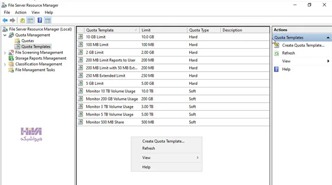Image resolution: width=332 pixels, height=185 pixels.
Task: Click the Help icon in Actions pane
Action: point(276,69)
